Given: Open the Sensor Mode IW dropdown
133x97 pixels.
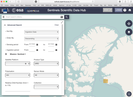Looking at the screenshot, I should pos(46,75).
